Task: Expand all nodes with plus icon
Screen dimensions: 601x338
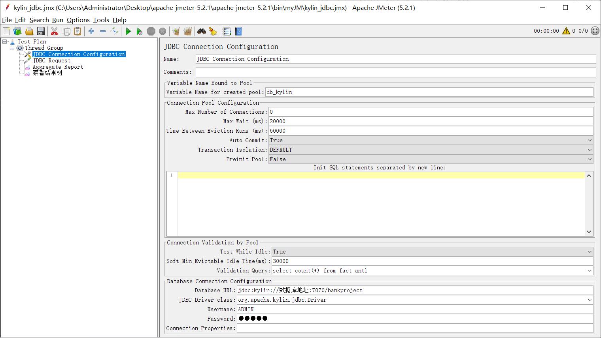Action: click(91, 31)
